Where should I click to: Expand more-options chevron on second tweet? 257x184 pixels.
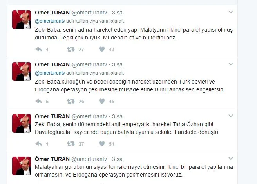231,64
